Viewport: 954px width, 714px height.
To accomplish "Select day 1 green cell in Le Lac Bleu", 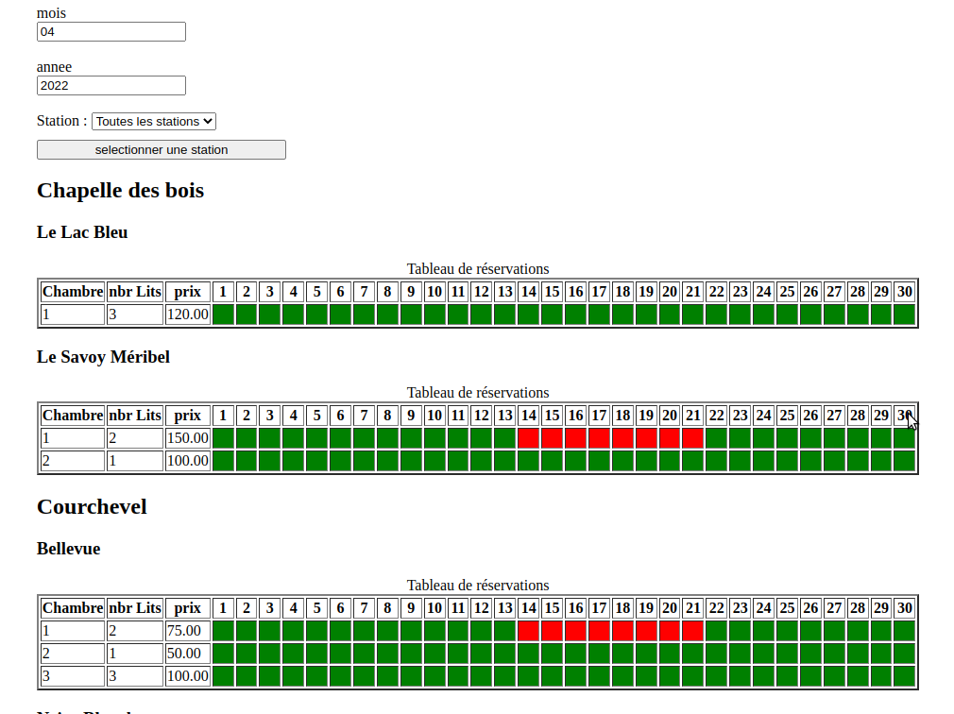I will pyautogui.click(x=223, y=314).
